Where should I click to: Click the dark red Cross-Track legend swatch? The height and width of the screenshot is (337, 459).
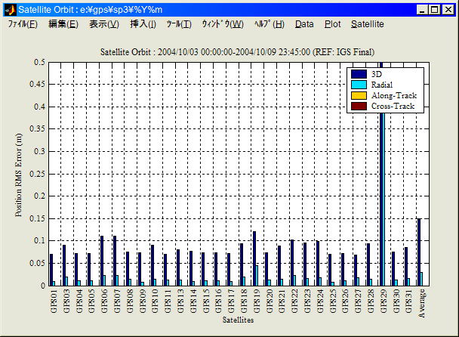[359, 106]
